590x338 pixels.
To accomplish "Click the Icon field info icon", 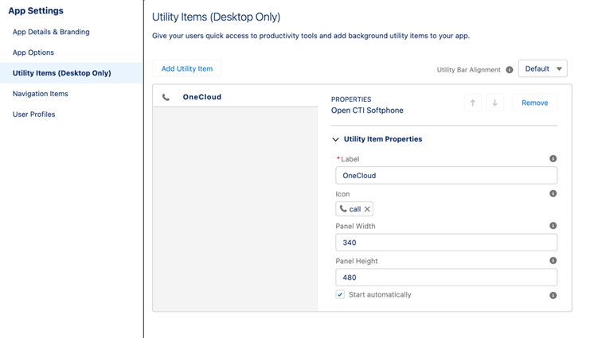I will (x=553, y=193).
